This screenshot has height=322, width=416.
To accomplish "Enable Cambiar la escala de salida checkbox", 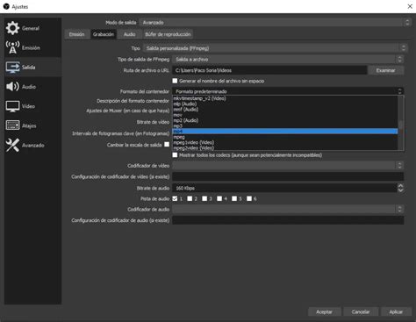I will [x=167, y=145].
